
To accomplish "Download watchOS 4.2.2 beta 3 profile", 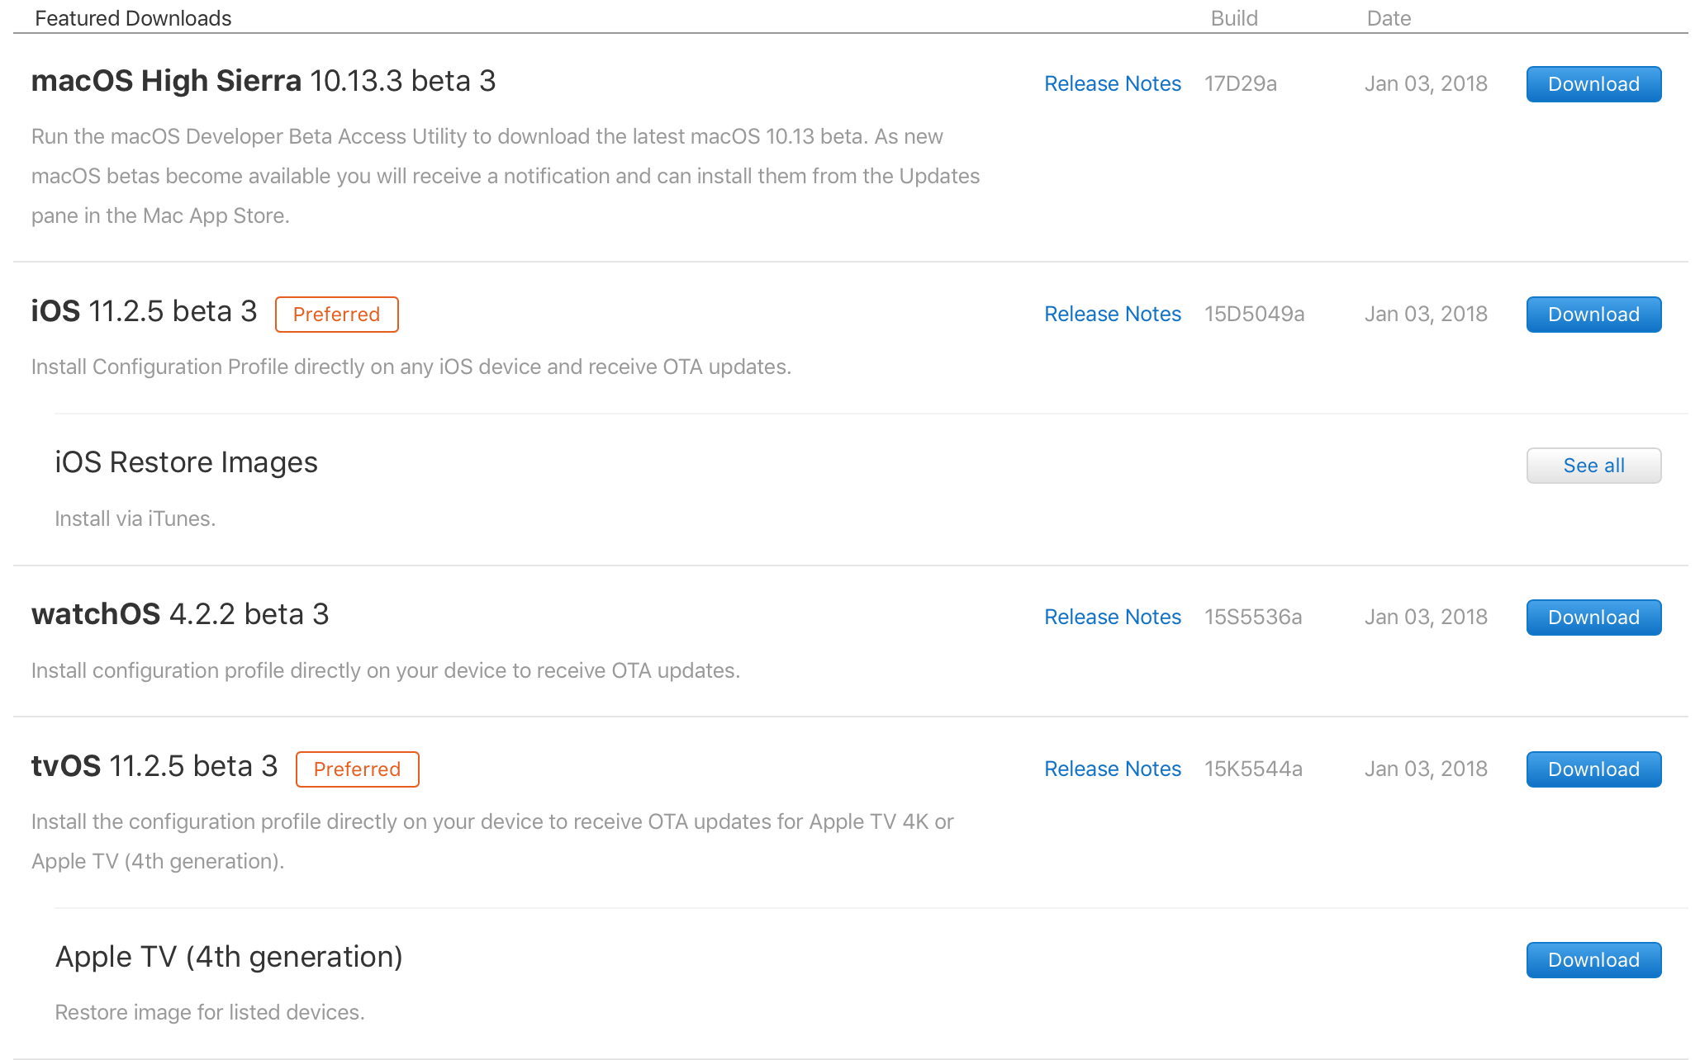I will pos(1593,618).
